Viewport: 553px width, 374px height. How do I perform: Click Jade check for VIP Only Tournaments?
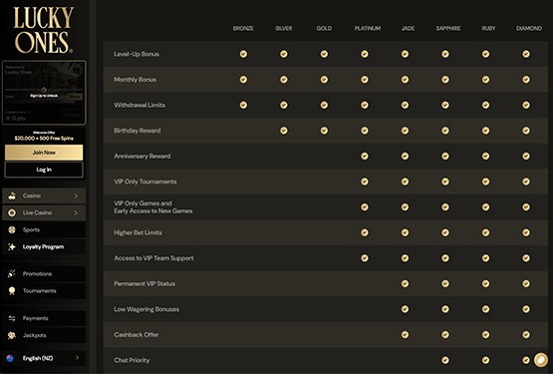coord(405,182)
